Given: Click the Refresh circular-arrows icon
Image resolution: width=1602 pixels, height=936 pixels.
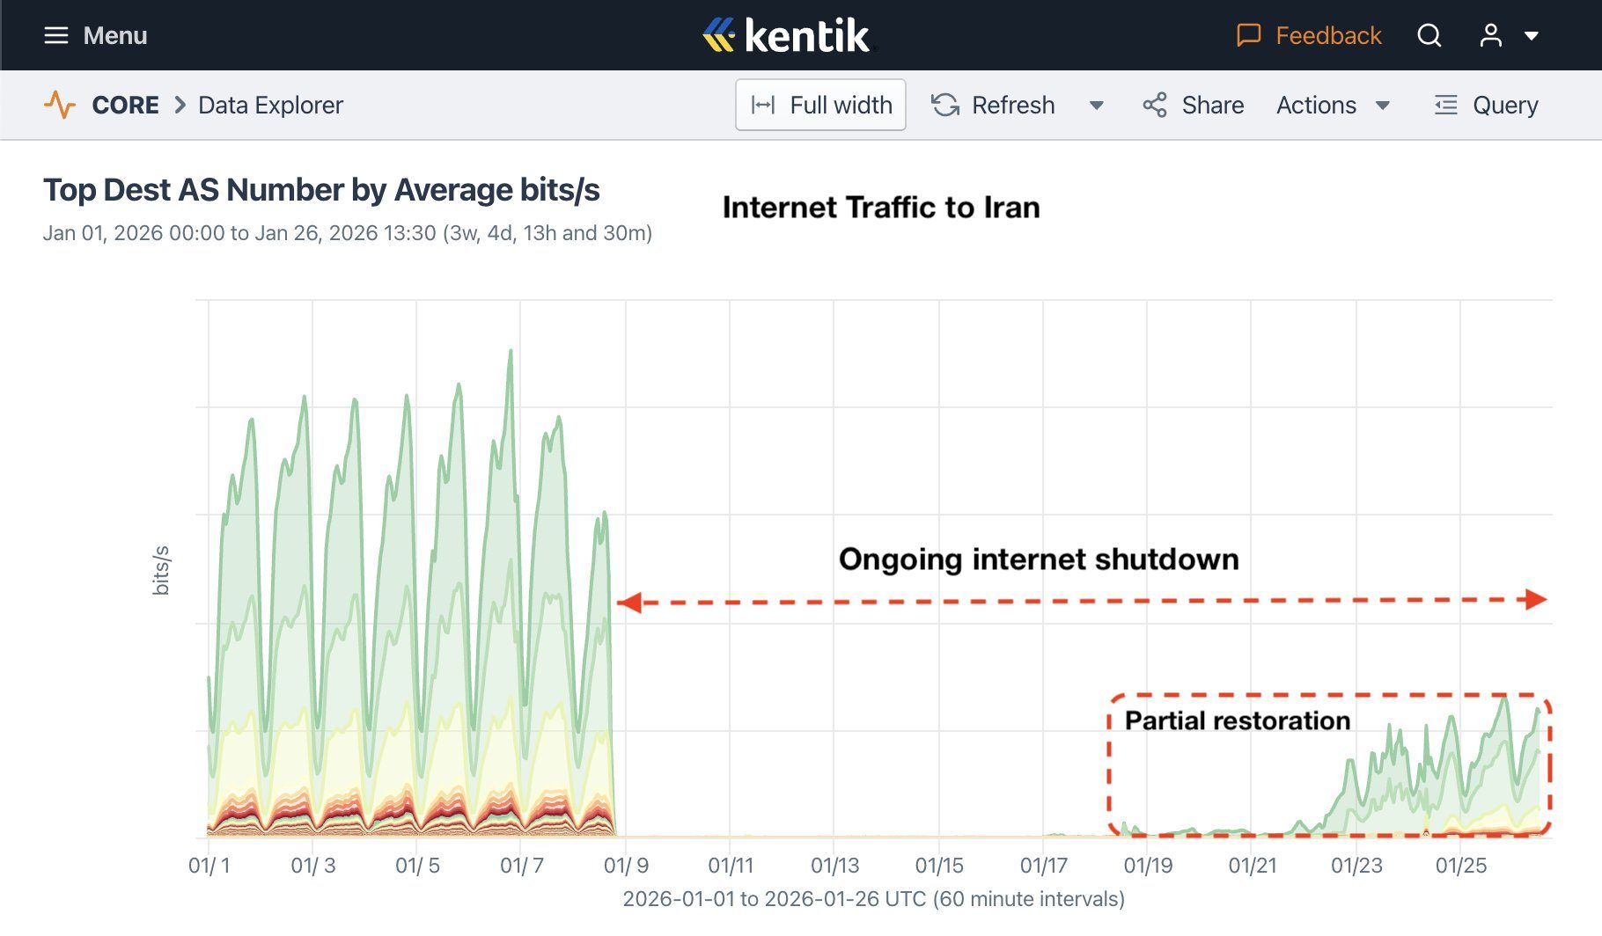Looking at the screenshot, I should pyautogui.click(x=944, y=105).
